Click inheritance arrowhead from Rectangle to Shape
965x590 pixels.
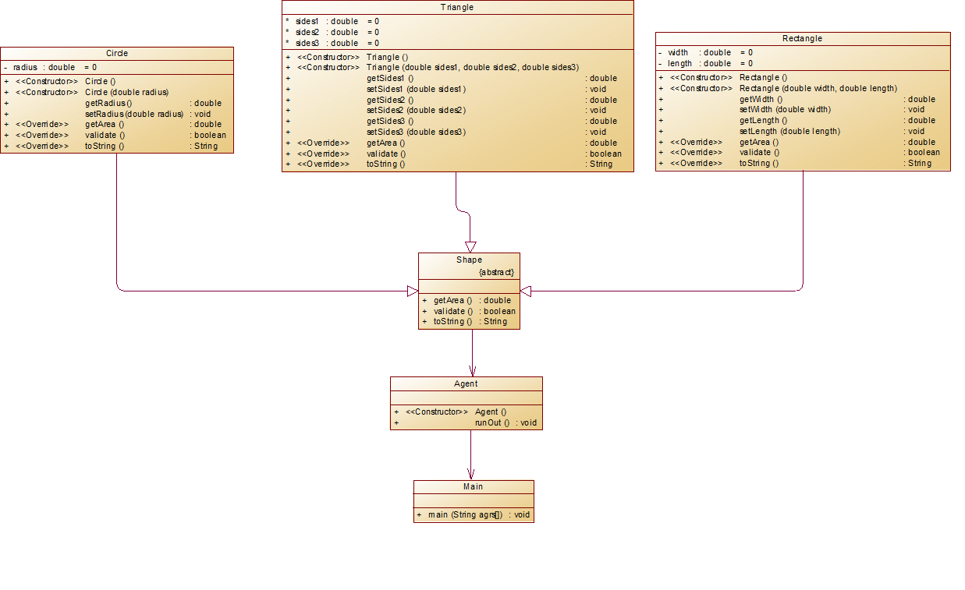[x=525, y=291]
